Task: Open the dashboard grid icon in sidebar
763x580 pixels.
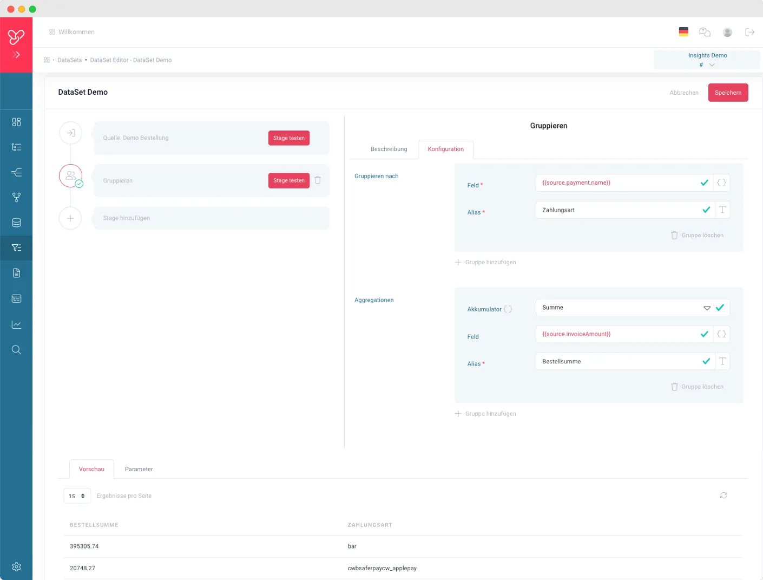Action: pos(16,122)
